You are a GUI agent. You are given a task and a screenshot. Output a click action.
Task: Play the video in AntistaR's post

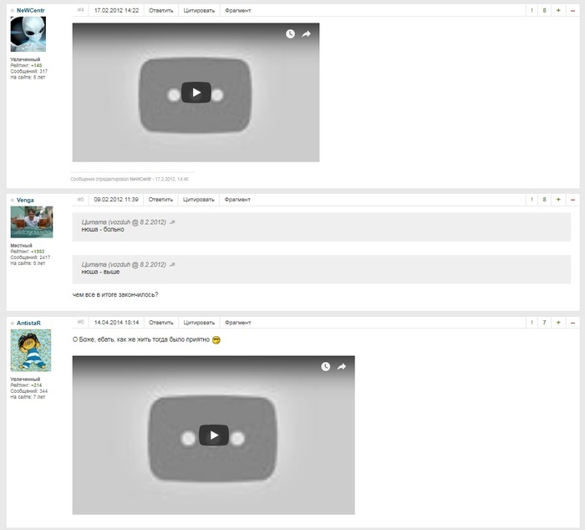pyautogui.click(x=214, y=435)
